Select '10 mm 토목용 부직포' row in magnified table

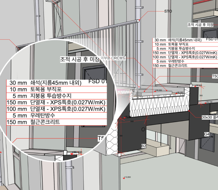click(x=57, y=89)
